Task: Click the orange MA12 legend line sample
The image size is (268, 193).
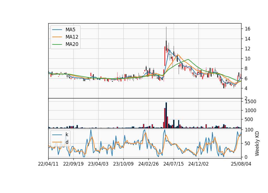Action: [57, 37]
